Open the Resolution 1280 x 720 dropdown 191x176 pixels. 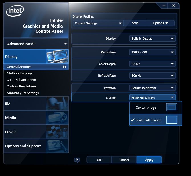point(153,52)
